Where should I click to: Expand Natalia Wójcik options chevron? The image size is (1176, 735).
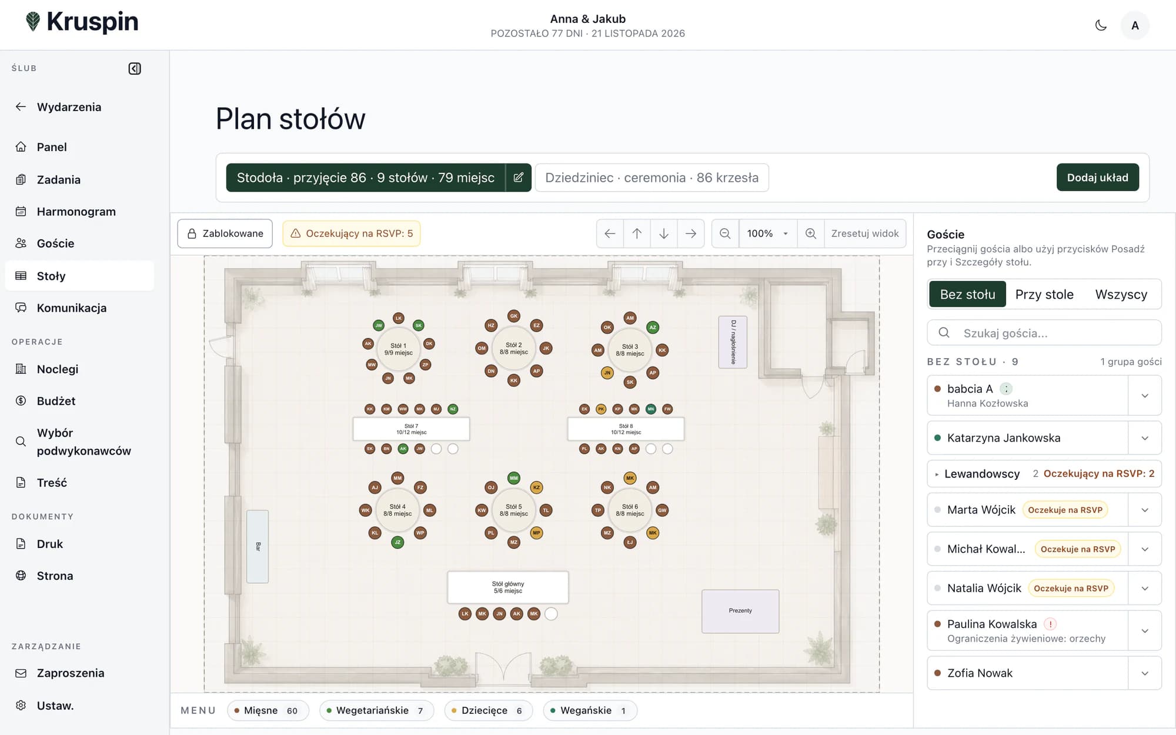(x=1145, y=589)
